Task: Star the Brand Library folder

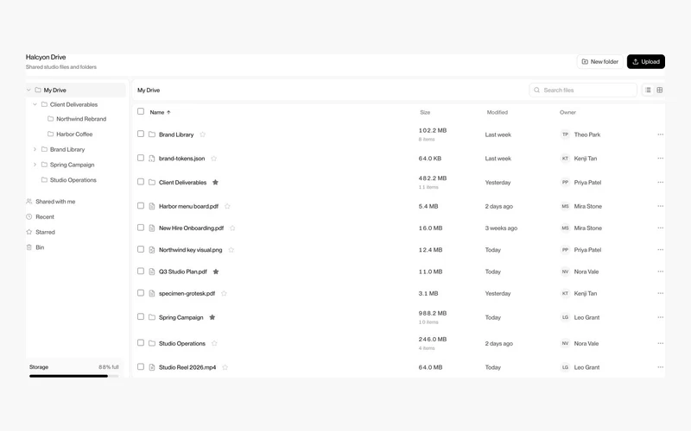Action: point(203,134)
